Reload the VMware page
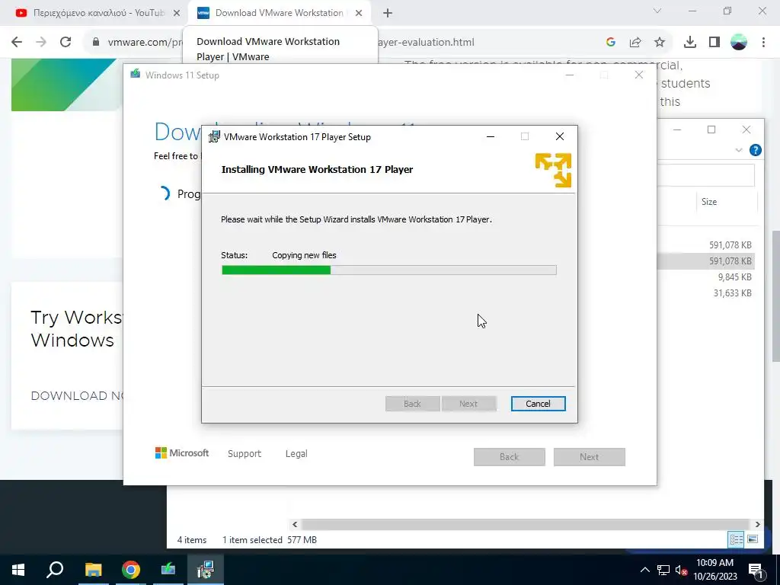 click(x=66, y=43)
